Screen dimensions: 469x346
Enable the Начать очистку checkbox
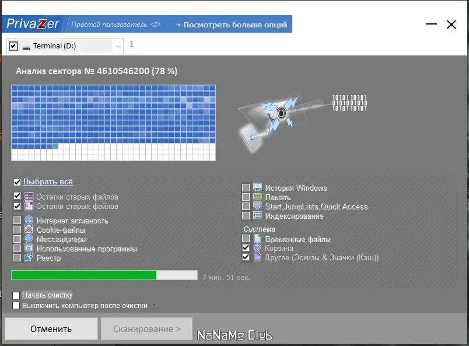[x=16, y=295]
